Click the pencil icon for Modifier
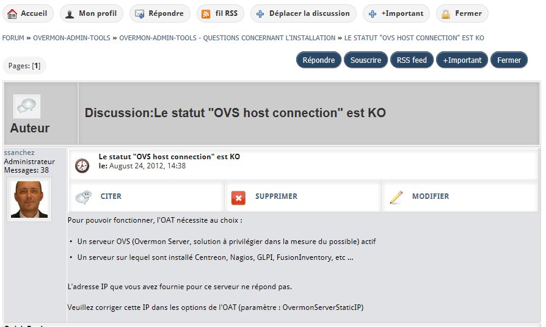The height and width of the screenshot is (327, 546). click(x=396, y=197)
